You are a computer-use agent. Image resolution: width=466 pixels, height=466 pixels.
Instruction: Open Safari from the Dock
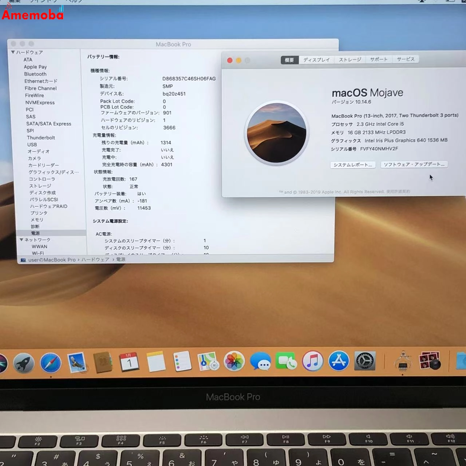tap(52, 362)
